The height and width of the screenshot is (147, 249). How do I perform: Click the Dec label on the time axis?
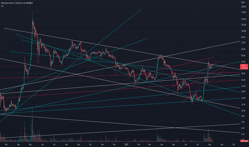pos(114,145)
